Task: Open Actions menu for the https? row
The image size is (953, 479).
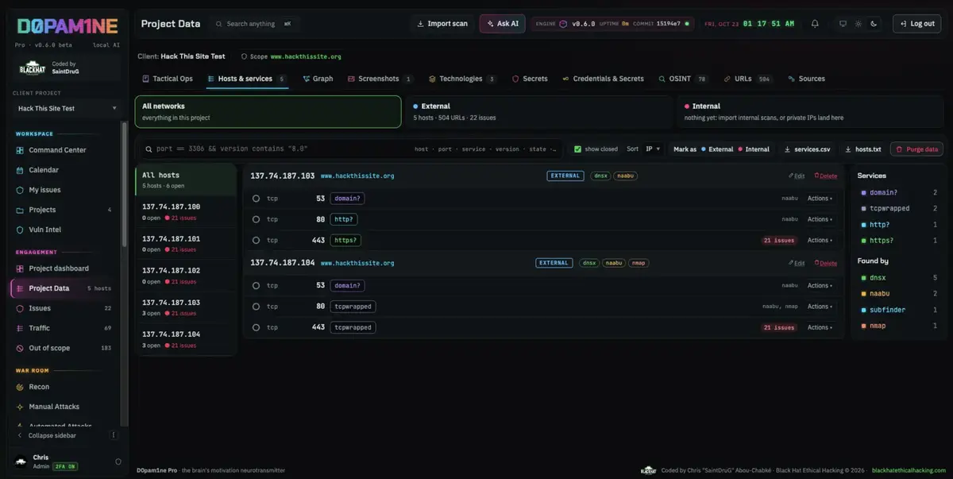Action: click(x=820, y=240)
